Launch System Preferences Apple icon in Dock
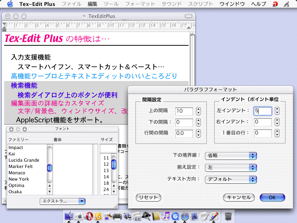This screenshot has width=297, height=223. 79,216
